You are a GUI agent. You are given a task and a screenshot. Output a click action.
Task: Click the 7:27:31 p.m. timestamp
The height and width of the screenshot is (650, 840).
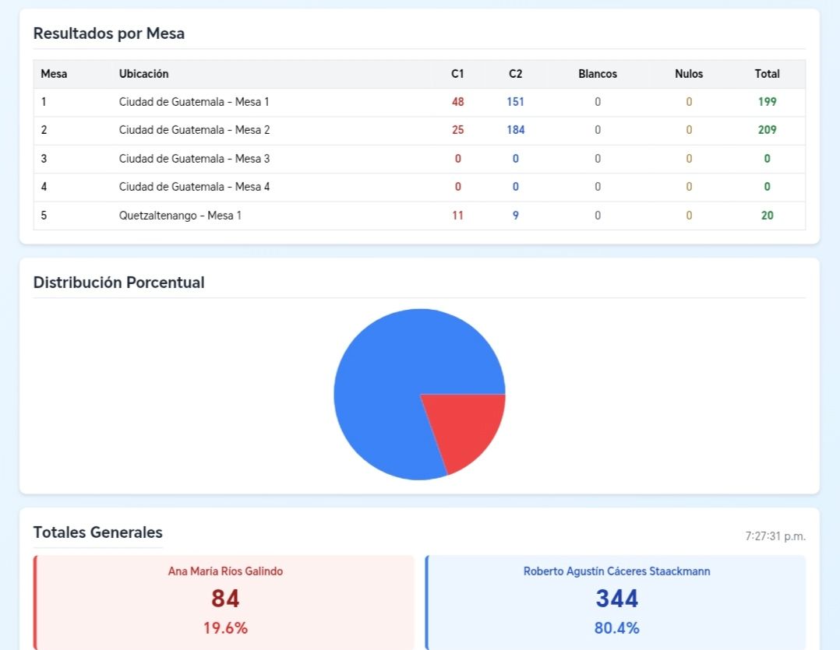tap(775, 536)
